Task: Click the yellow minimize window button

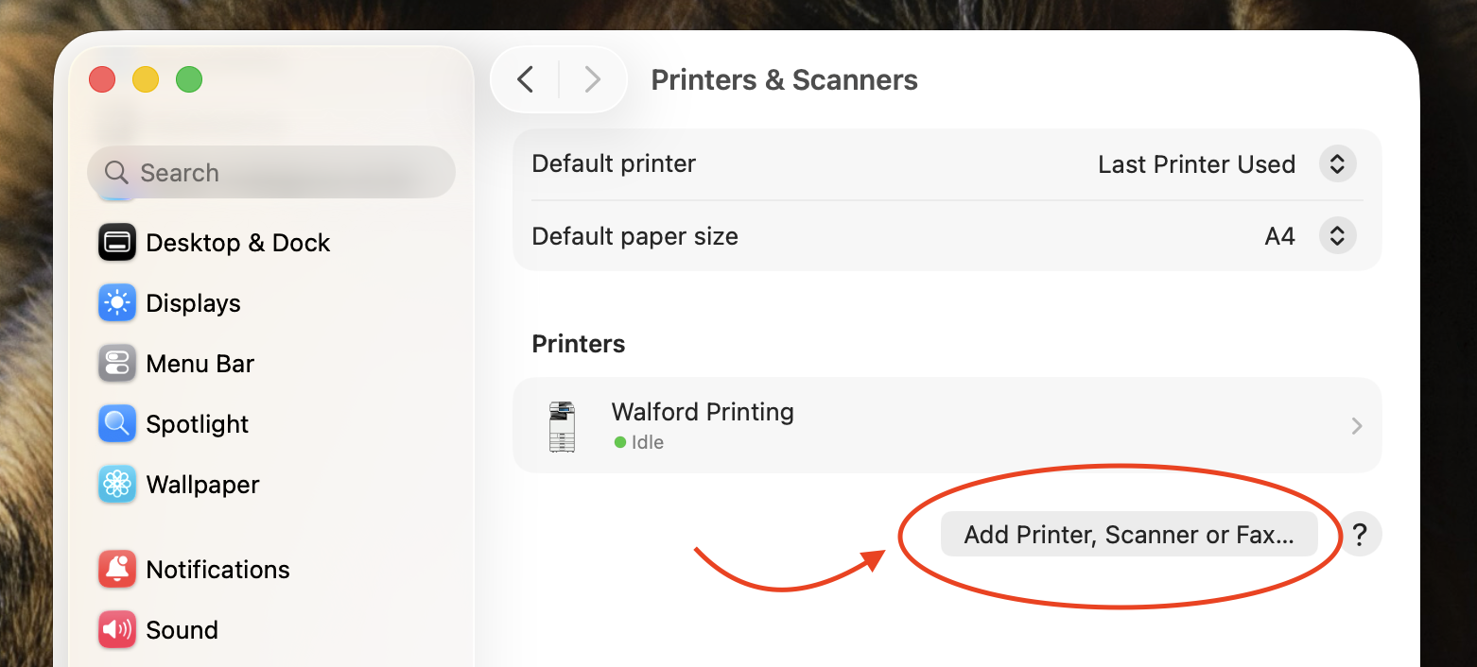Action: pyautogui.click(x=146, y=79)
